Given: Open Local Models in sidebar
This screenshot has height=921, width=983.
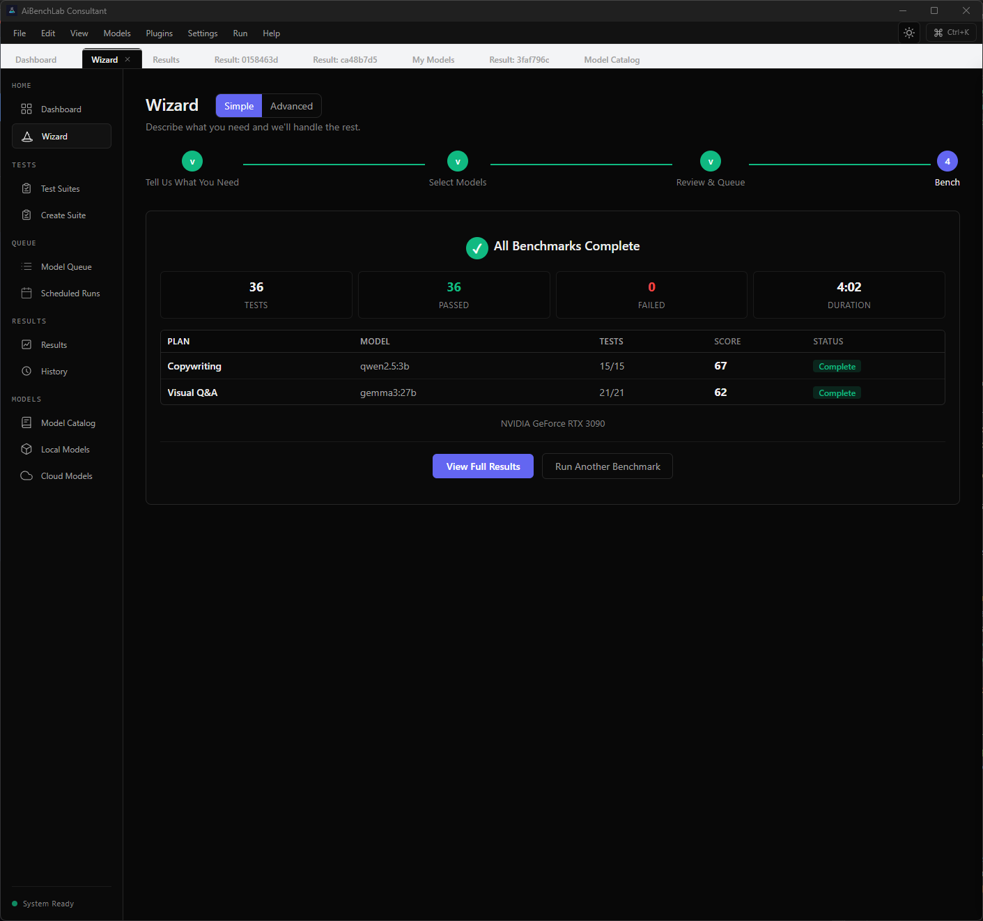Looking at the screenshot, I should coord(61,450).
